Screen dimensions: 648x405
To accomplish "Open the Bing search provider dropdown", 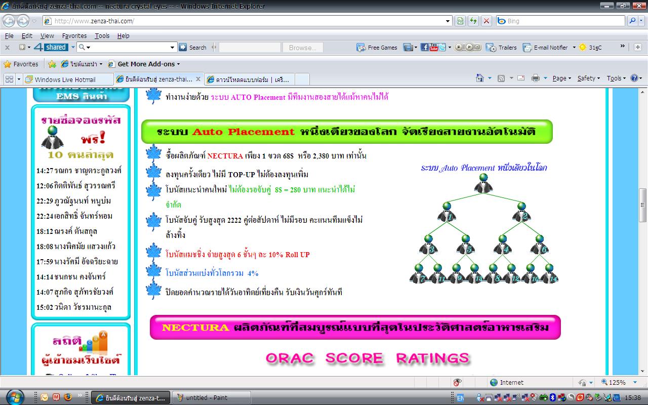I will point(641,21).
